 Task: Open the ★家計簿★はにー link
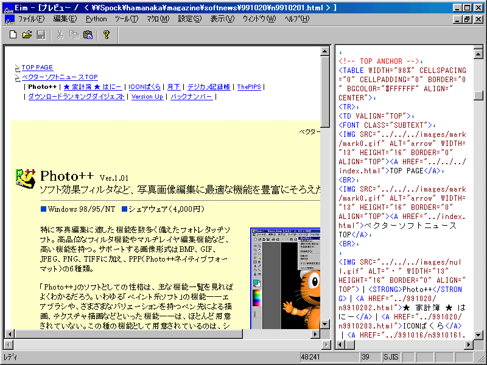(93, 87)
